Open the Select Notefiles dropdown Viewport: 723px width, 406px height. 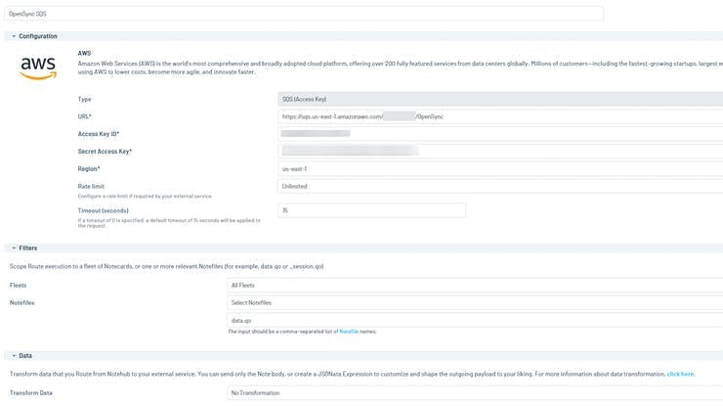[x=475, y=302]
